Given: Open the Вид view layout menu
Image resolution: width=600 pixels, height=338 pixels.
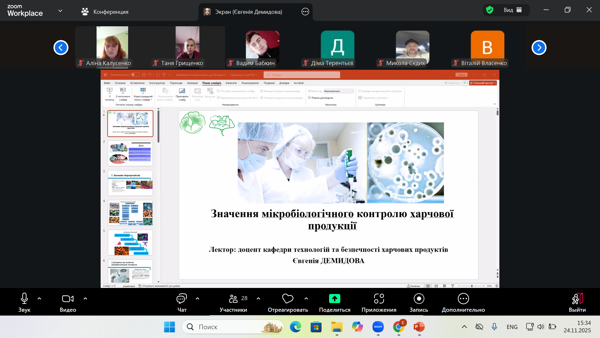Looking at the screenshot, I should pos(512,10).
